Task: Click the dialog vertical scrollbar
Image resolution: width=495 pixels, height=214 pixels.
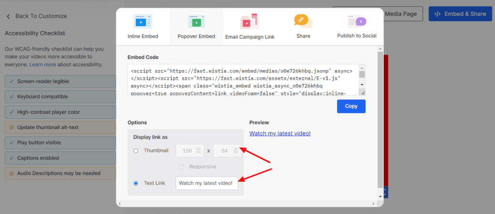Action: click(x=380, y=119)
